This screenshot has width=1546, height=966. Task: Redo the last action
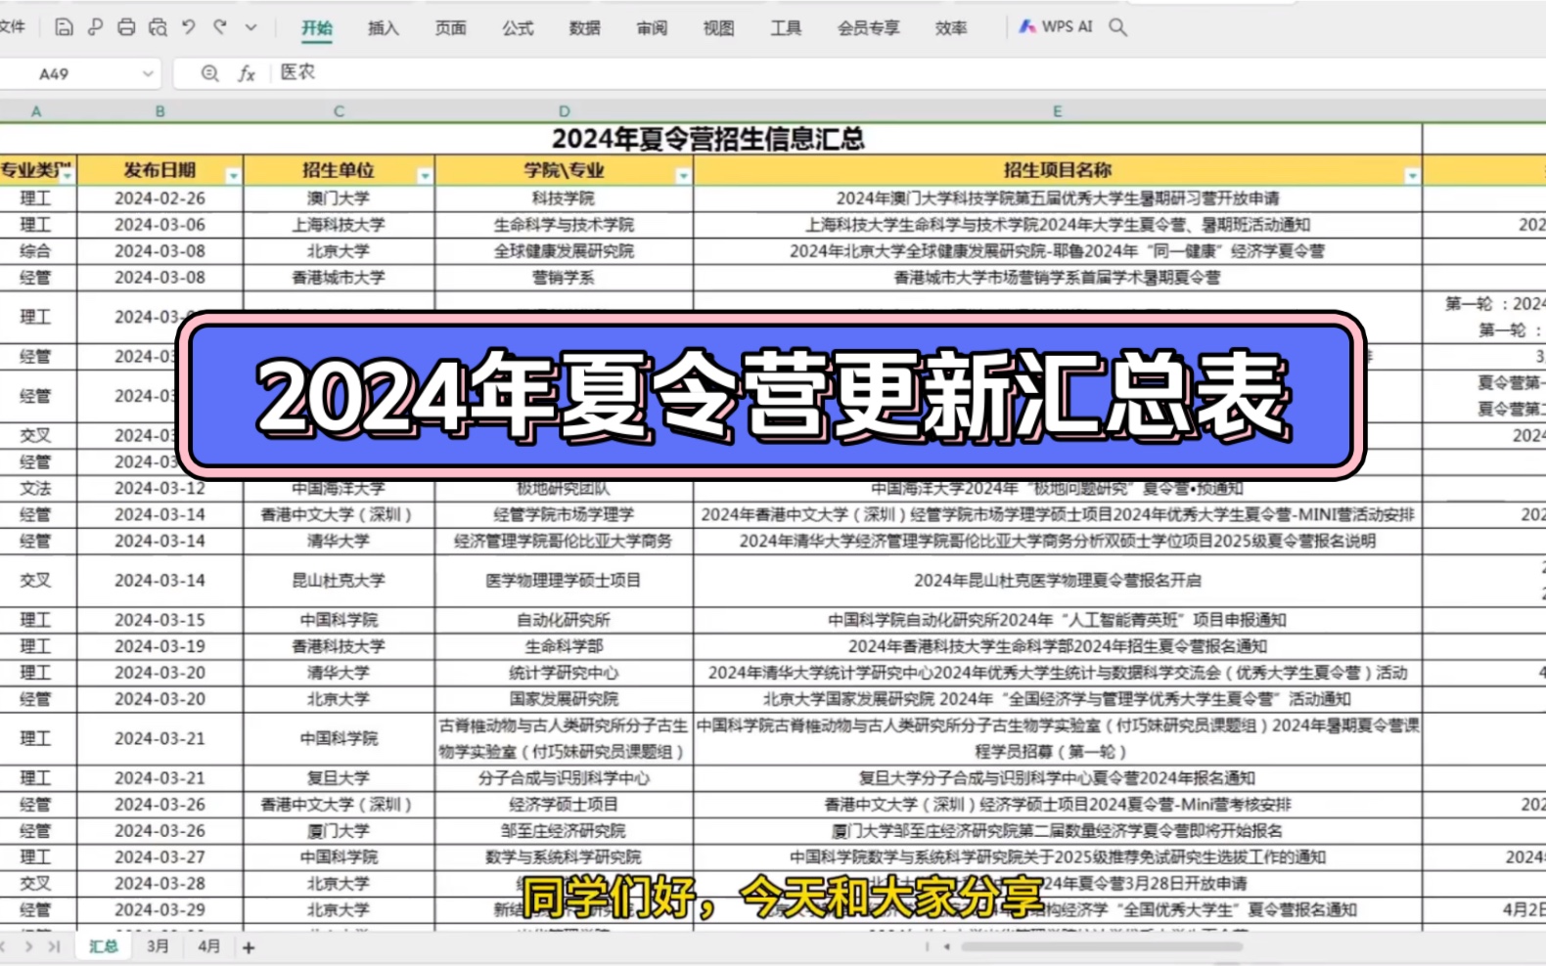220,27
